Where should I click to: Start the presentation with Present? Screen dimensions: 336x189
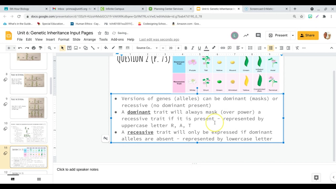(x=278, y=35)
